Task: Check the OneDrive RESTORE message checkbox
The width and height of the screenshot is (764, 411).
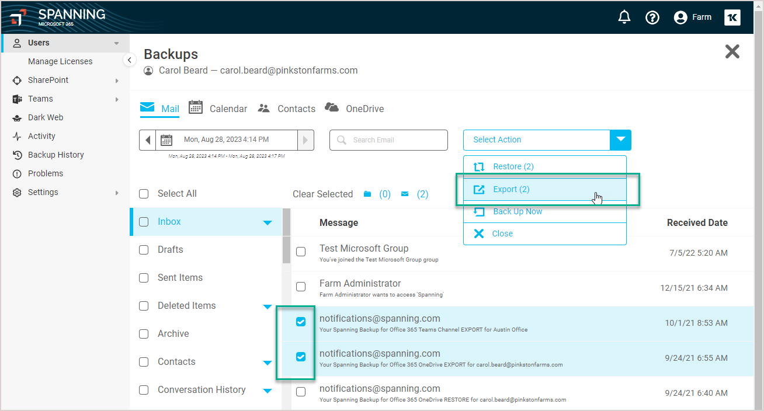Action: (x=301, y=392)
